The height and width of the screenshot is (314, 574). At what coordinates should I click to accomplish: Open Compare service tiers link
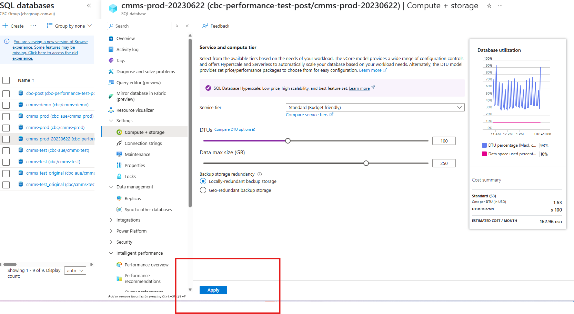coord(307,115)
